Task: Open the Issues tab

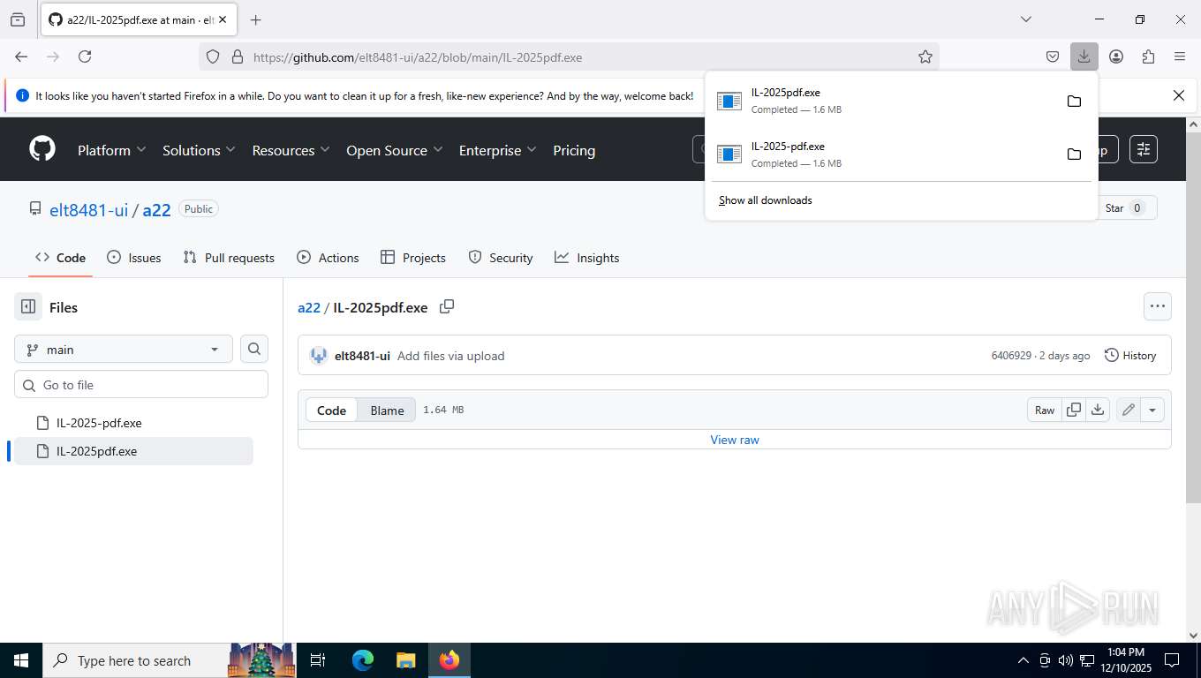Action: (x=134, y=258)
